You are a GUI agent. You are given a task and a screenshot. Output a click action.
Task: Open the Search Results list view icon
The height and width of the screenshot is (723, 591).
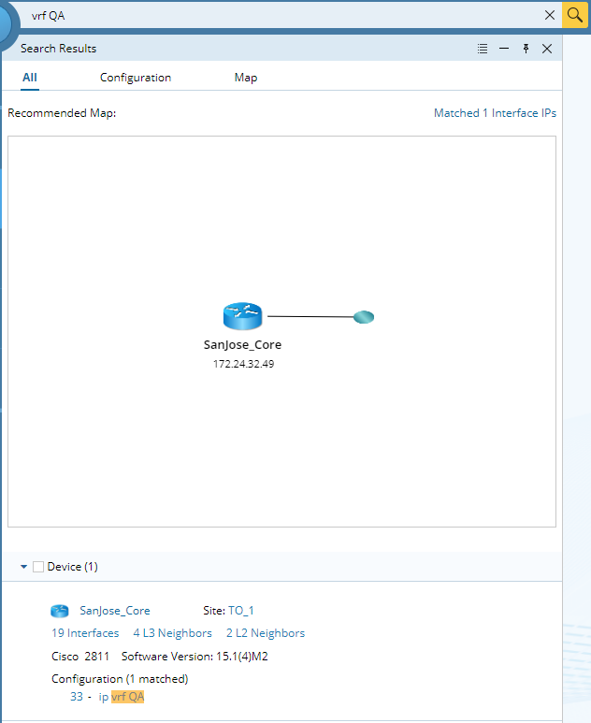click(x=483, y=49)
